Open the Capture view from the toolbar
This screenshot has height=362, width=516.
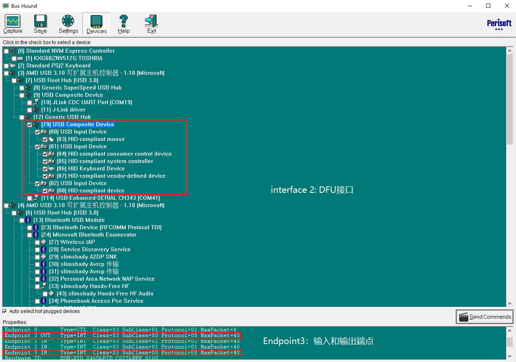(x=13, y=24)
